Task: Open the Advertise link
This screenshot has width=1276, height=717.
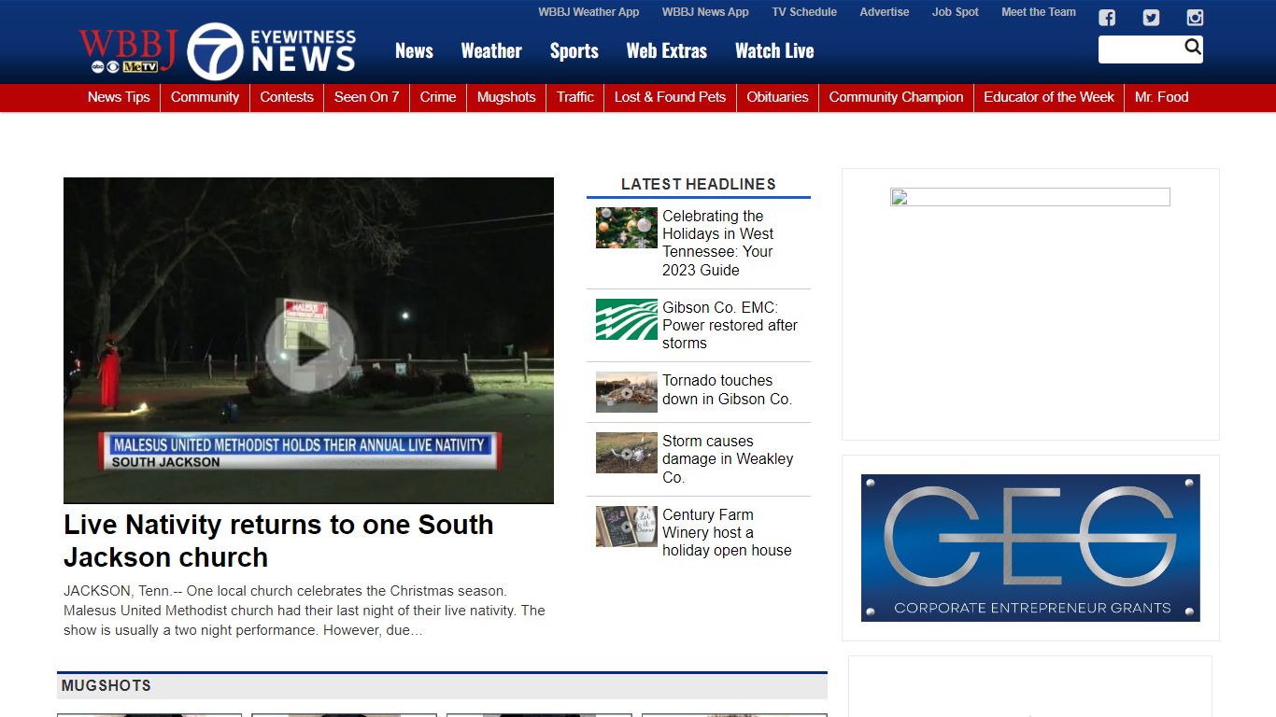Action: [x=885, y=12]
